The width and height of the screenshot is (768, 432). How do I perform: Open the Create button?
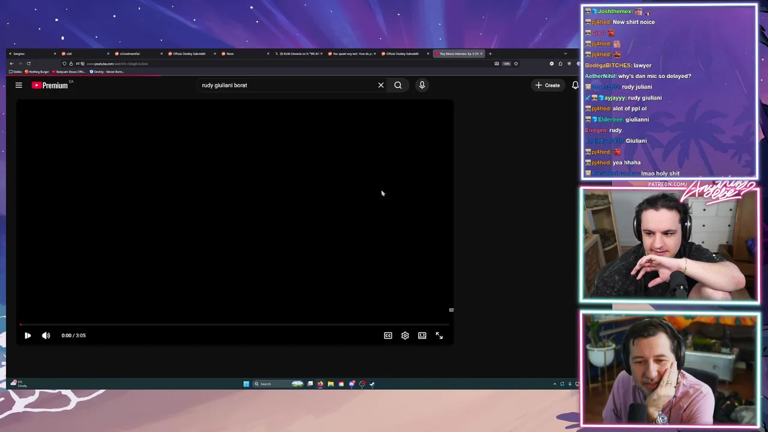(x=548, y=85)
